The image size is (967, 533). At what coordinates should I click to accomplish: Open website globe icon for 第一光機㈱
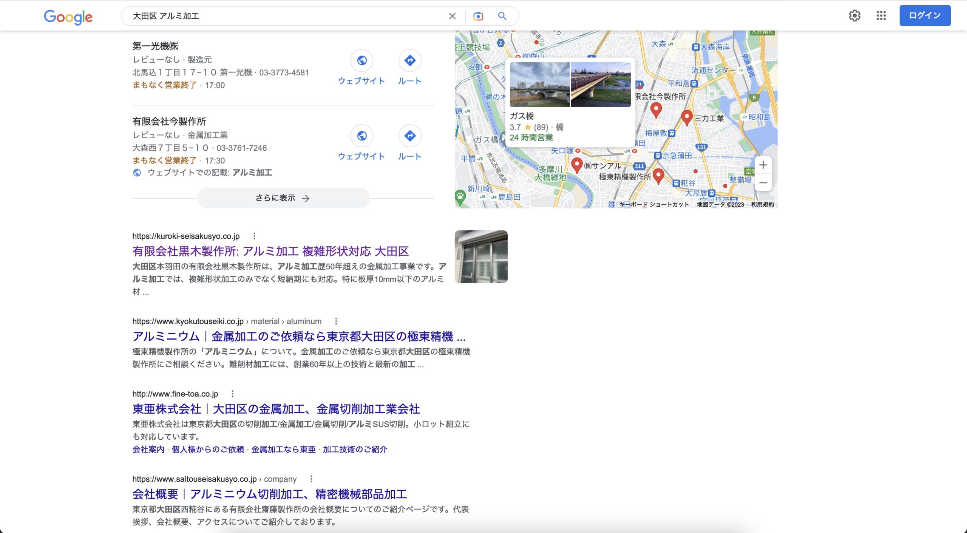pos(361,60)
